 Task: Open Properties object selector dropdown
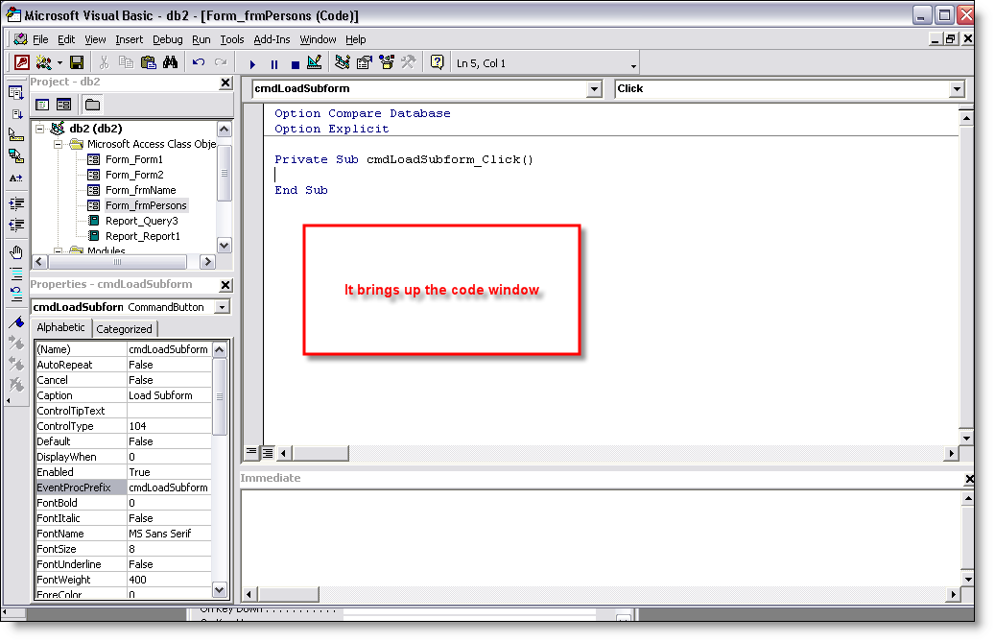222,307
